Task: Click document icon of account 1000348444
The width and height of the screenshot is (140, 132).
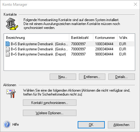Action: tap(8, 44)
